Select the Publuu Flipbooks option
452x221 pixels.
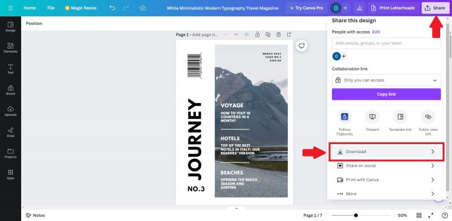[344, 123]
